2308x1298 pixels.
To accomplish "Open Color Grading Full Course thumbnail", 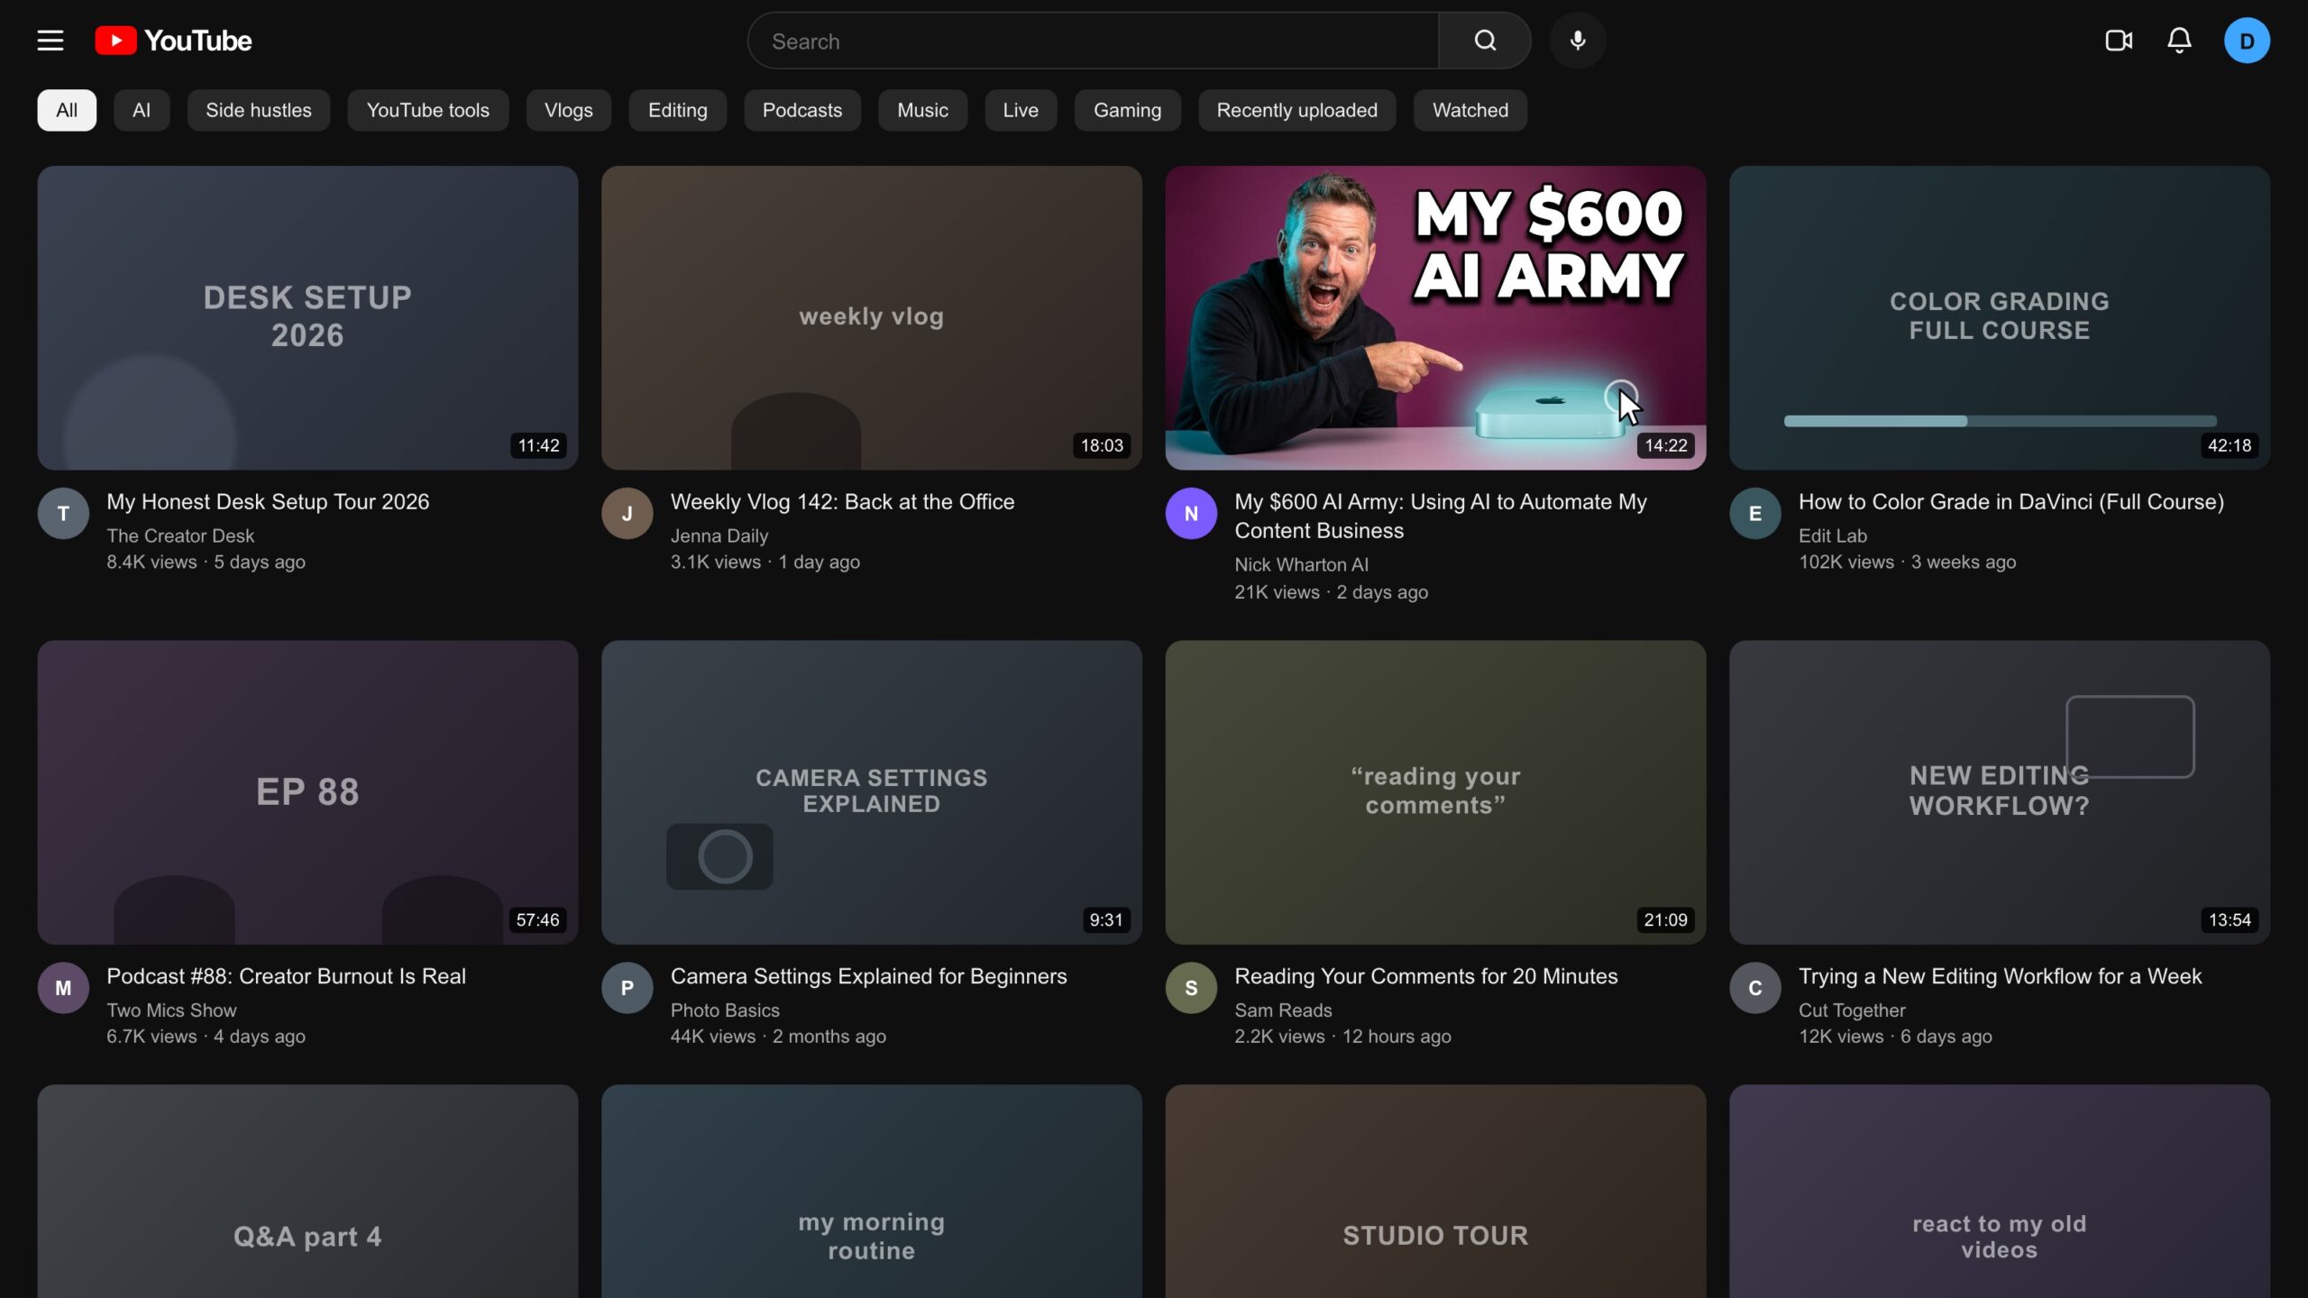I will tap(2000, 317).
